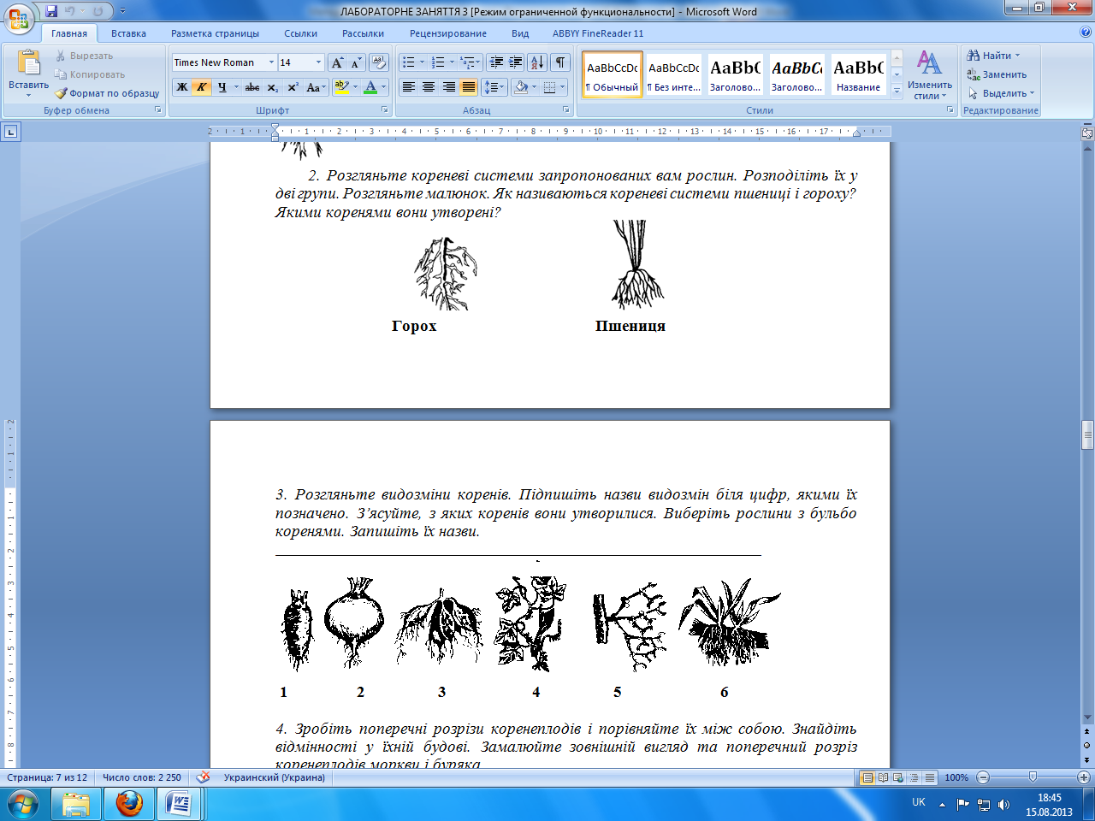Open Заменить replace dialog
Screen dimensions: 1095x821
tap(997, 74)
